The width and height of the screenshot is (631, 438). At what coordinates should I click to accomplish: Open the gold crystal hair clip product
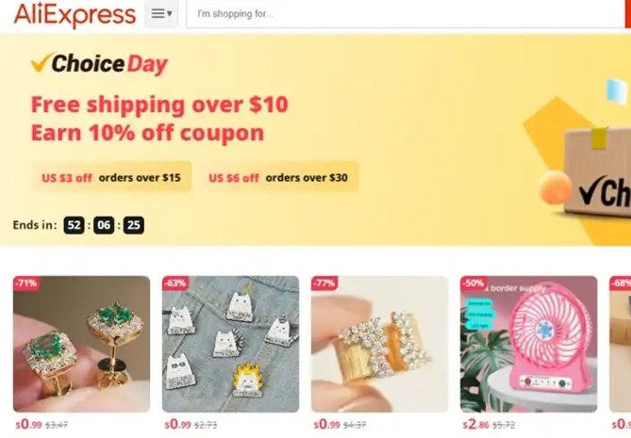[379, 344]
